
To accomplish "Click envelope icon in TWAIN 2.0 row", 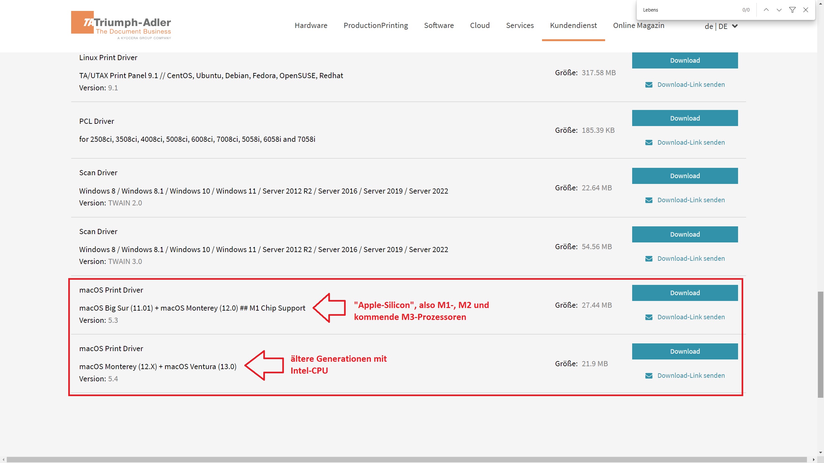I will (x=649, y=200).
